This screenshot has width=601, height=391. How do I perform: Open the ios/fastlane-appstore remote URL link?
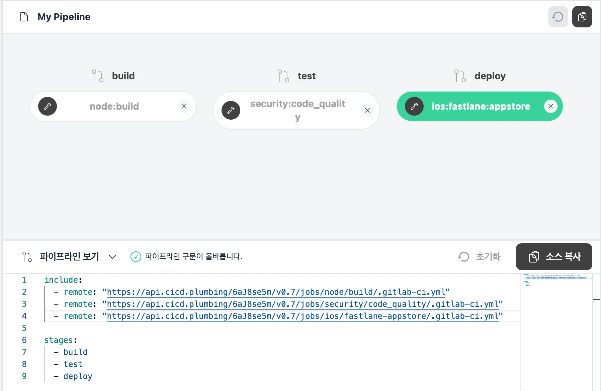pyautogui.click(x=303, y=316)
